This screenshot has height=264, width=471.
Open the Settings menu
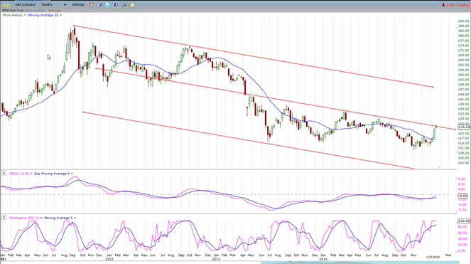[x=78, y=5]
